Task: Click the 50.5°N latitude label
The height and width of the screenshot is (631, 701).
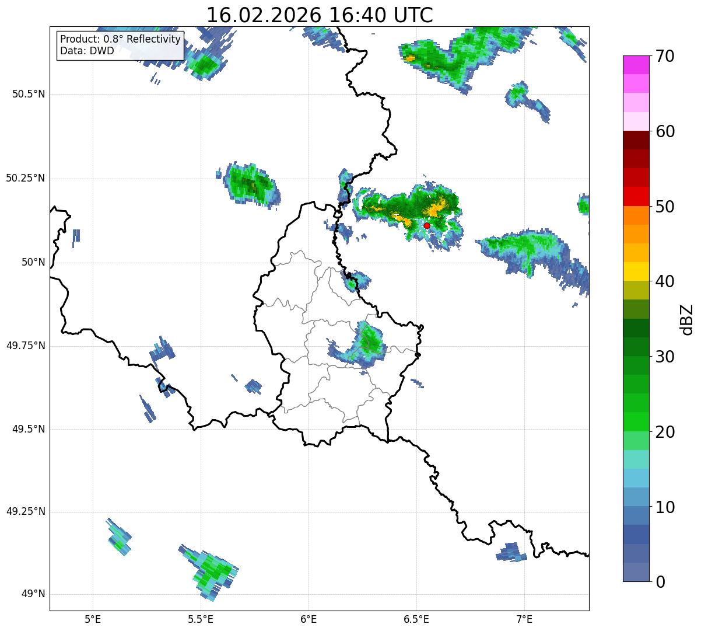Action: [29, 95]
